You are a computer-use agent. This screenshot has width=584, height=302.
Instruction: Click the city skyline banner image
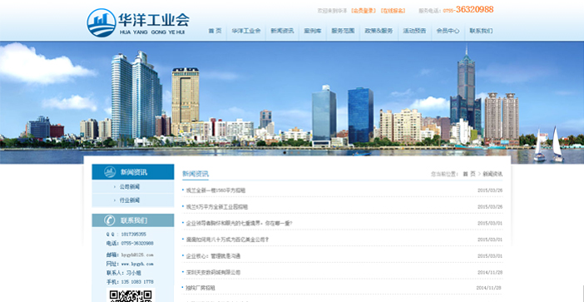tap(292, 102)
